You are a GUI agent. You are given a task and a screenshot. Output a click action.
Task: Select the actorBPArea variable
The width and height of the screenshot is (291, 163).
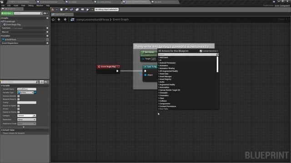[10, 39]
